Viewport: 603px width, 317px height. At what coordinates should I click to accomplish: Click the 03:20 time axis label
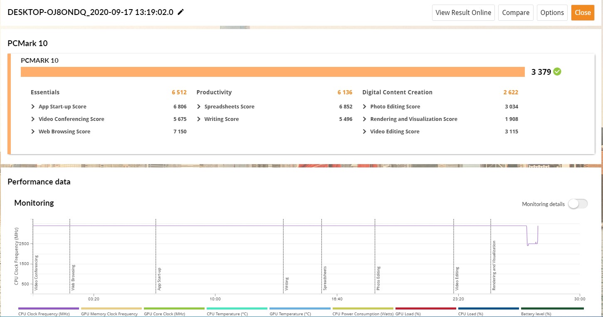[94, 299]
